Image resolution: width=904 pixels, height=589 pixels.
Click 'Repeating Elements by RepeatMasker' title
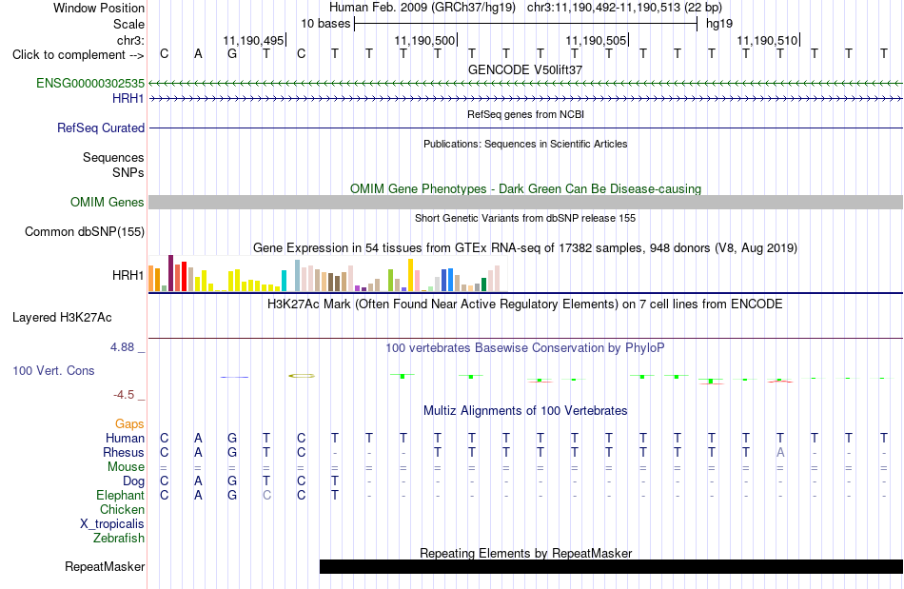point(526,553)
